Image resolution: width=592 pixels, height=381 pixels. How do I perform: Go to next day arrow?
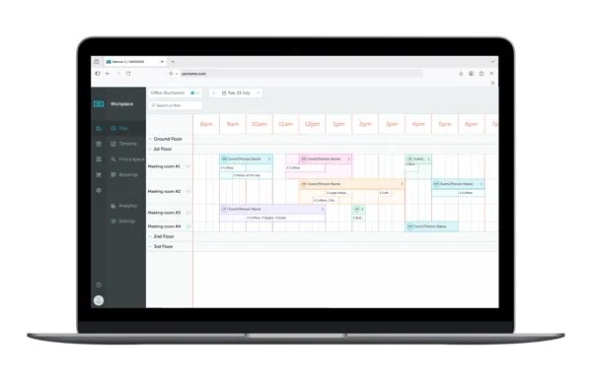pyautogui.click(x=259, y=93)
